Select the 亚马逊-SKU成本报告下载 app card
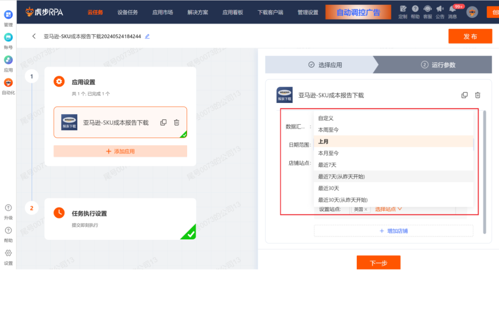499x310 pixels. click(120, 122)
